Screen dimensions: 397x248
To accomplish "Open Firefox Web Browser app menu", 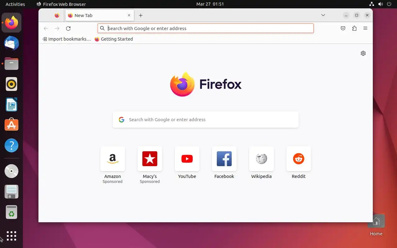I will [61, 4].
